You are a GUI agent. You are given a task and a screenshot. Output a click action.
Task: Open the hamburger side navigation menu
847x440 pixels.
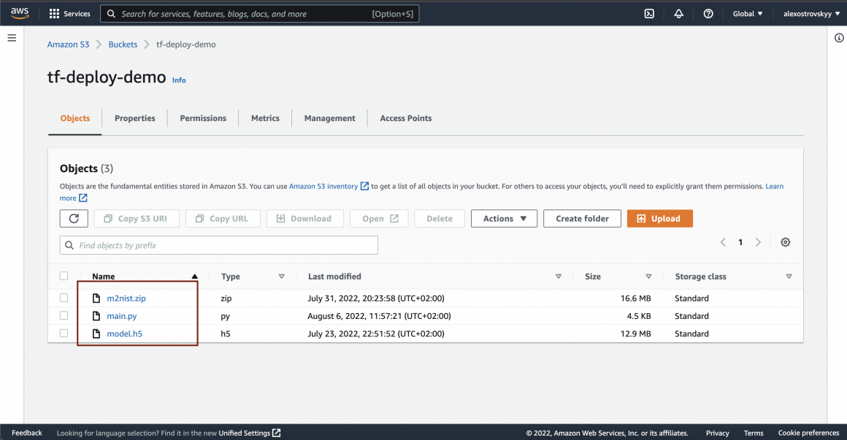tap(12, 38)
